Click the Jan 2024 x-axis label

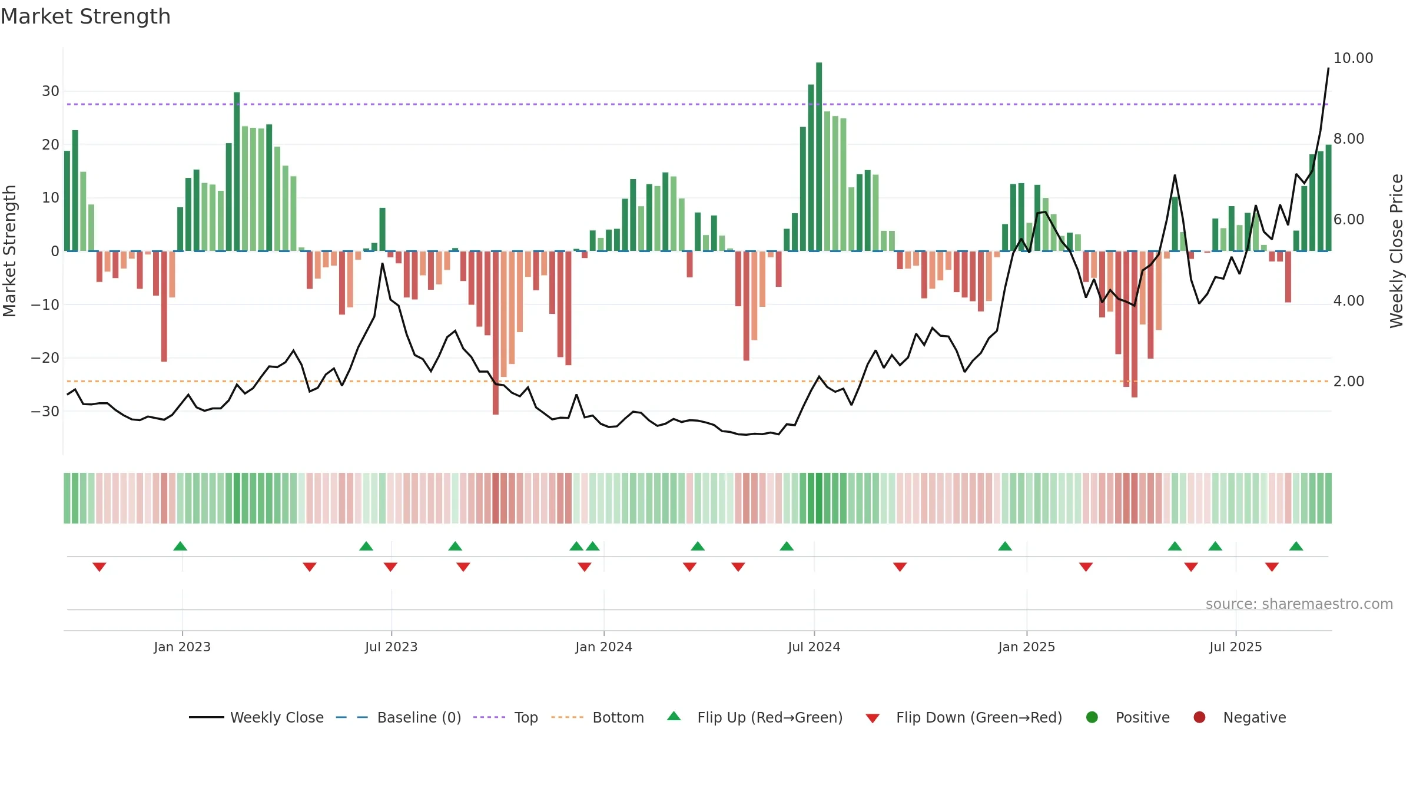click(x=604, y=647)
